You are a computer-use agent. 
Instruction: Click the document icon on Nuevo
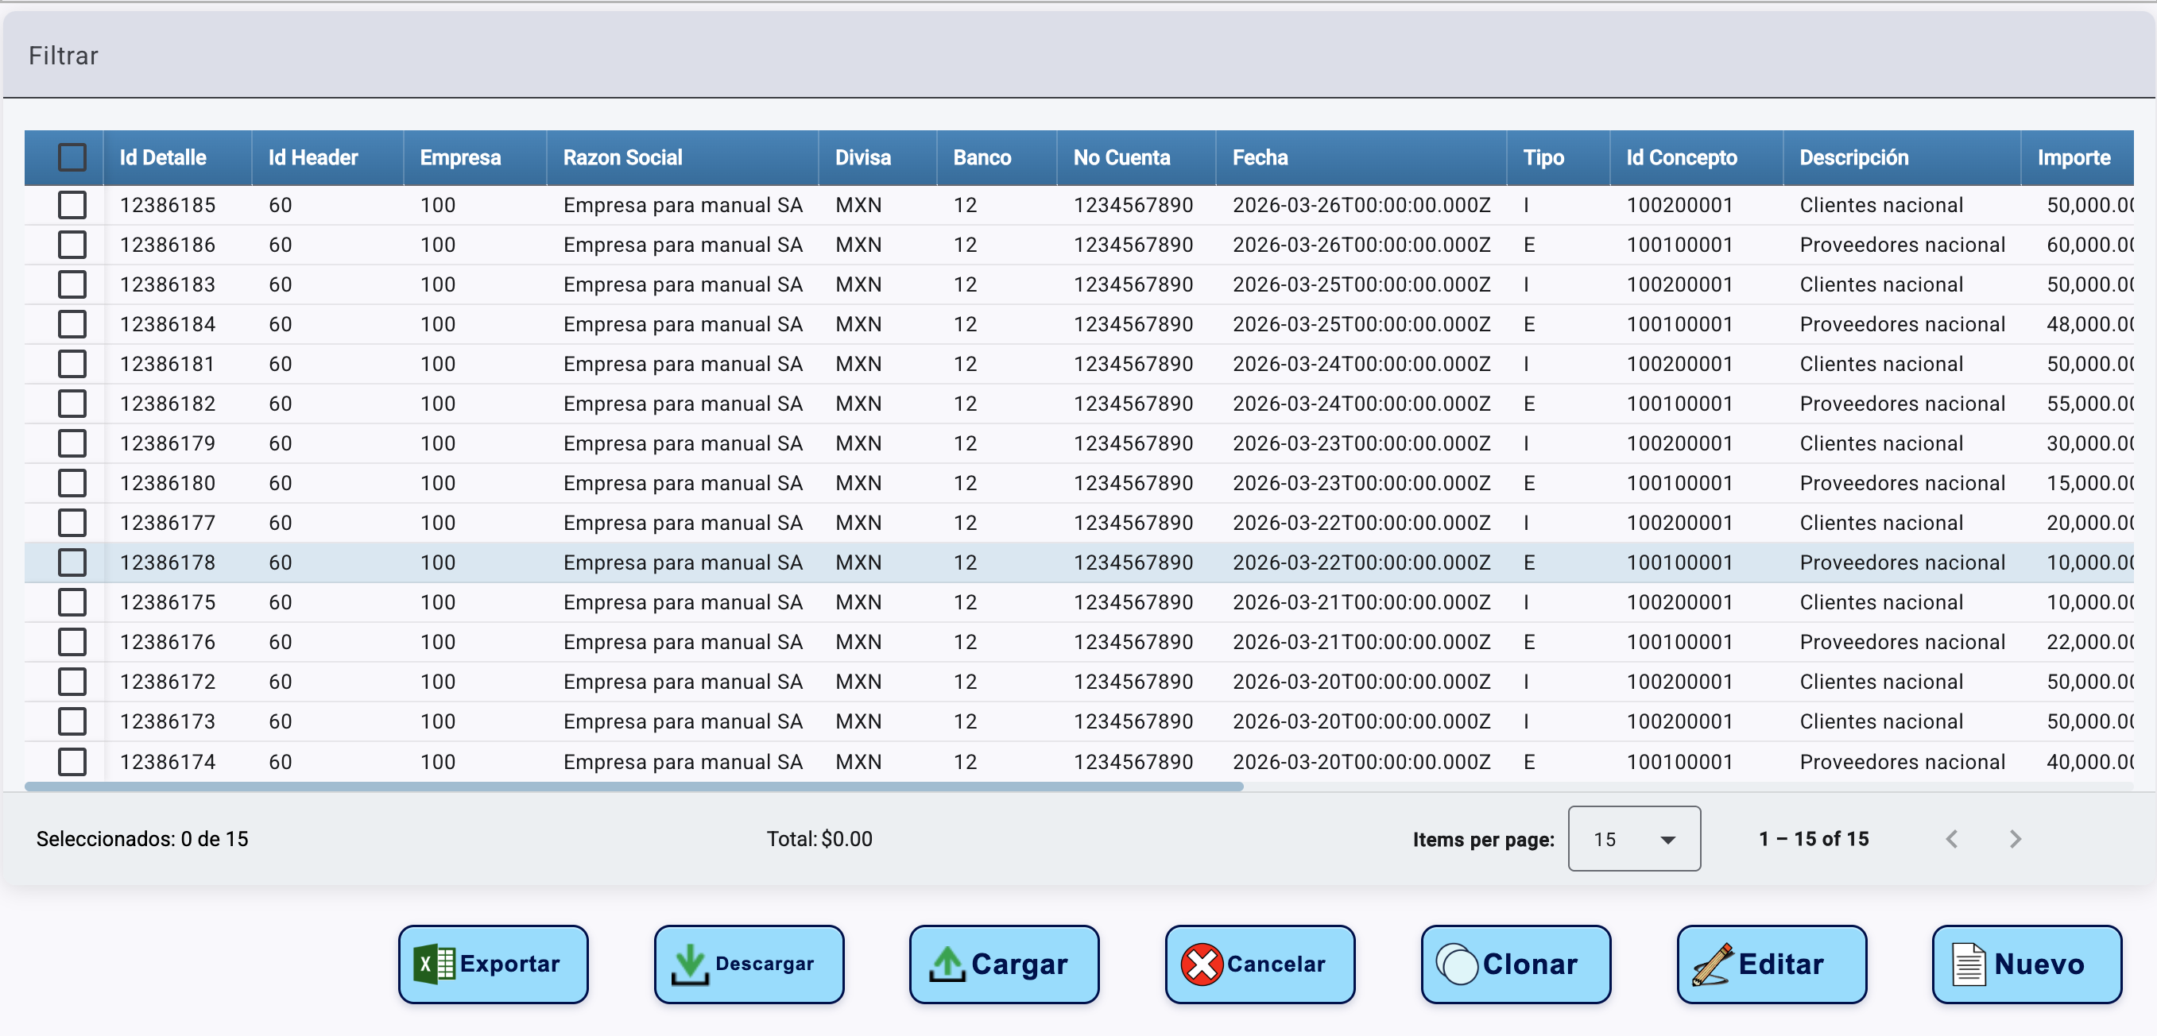tap(1969, 964)
